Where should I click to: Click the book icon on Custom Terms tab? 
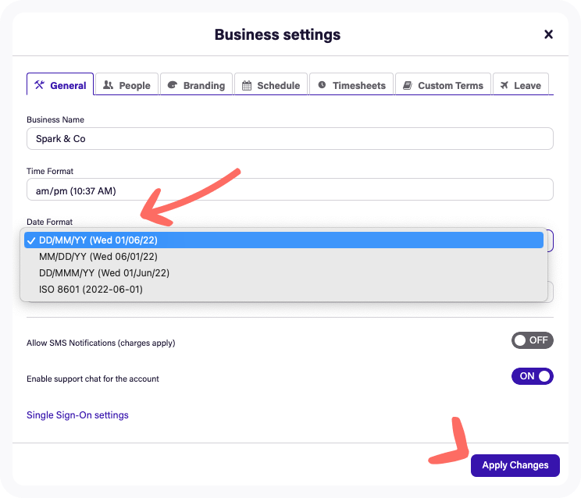[407, 85]
